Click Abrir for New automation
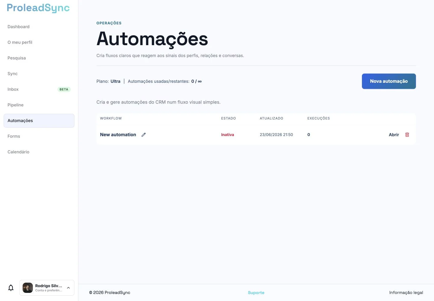The image size is (434, 301). (394, 135)
